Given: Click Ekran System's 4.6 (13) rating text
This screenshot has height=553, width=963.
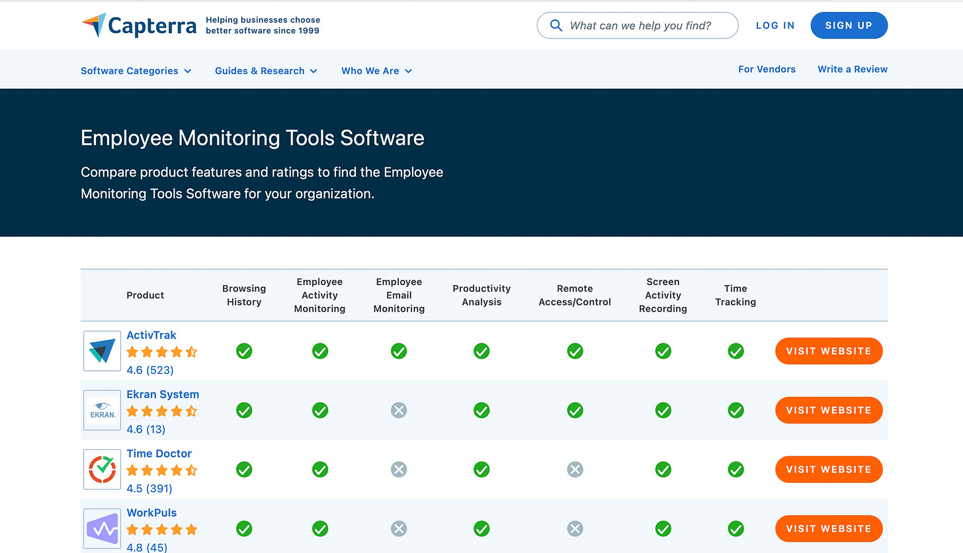Looking at the screenshot, I should pos(146,429).
